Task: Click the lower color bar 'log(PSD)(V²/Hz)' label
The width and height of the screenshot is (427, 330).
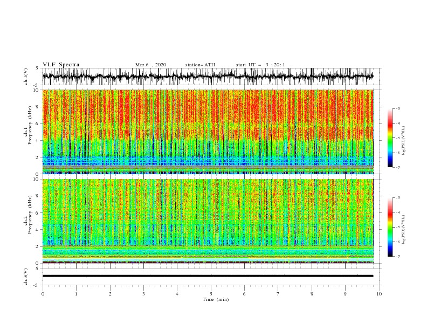Action: pyautogui.click(x=403, y=230)
